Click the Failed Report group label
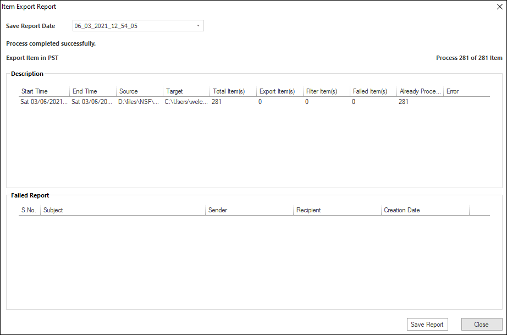The image size is (507, 335). pos(30,195)
